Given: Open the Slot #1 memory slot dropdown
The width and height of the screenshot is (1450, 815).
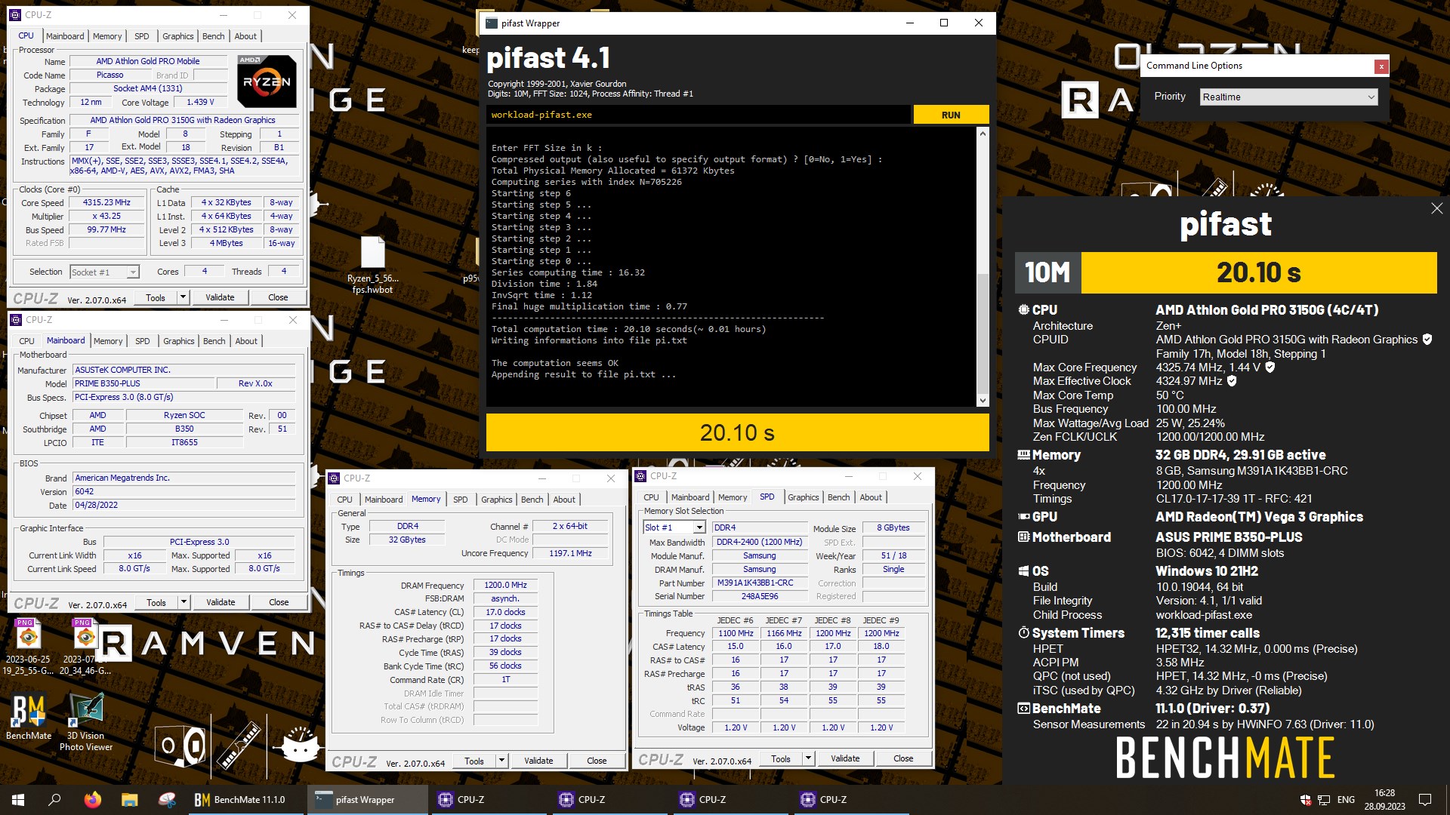Looking at the screenshot, I should tap(674, 527).
